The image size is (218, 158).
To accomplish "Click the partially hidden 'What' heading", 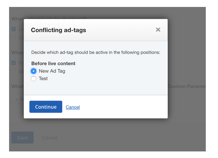I will [x=17, y=86].
